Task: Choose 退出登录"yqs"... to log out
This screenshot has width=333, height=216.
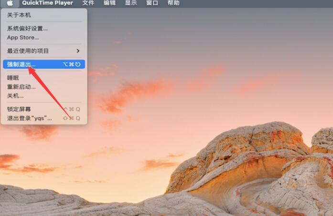Action: pyautogui.click(x=30, y=118)
